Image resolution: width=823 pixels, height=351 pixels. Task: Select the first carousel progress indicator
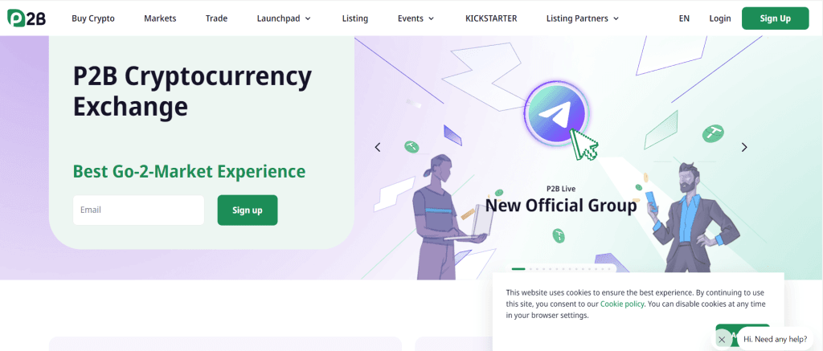[x=518, y=269]
